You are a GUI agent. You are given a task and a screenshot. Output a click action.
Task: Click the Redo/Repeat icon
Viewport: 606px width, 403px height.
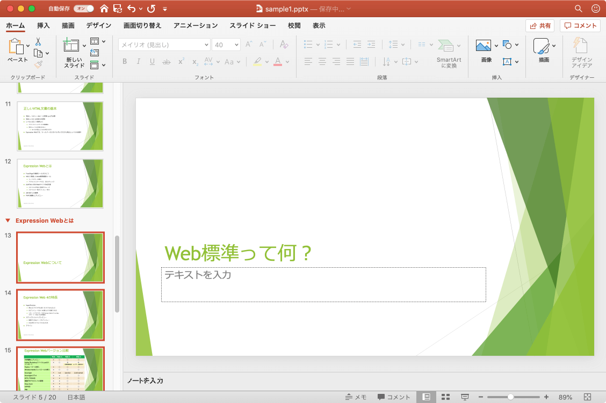[x=151, y=9]
